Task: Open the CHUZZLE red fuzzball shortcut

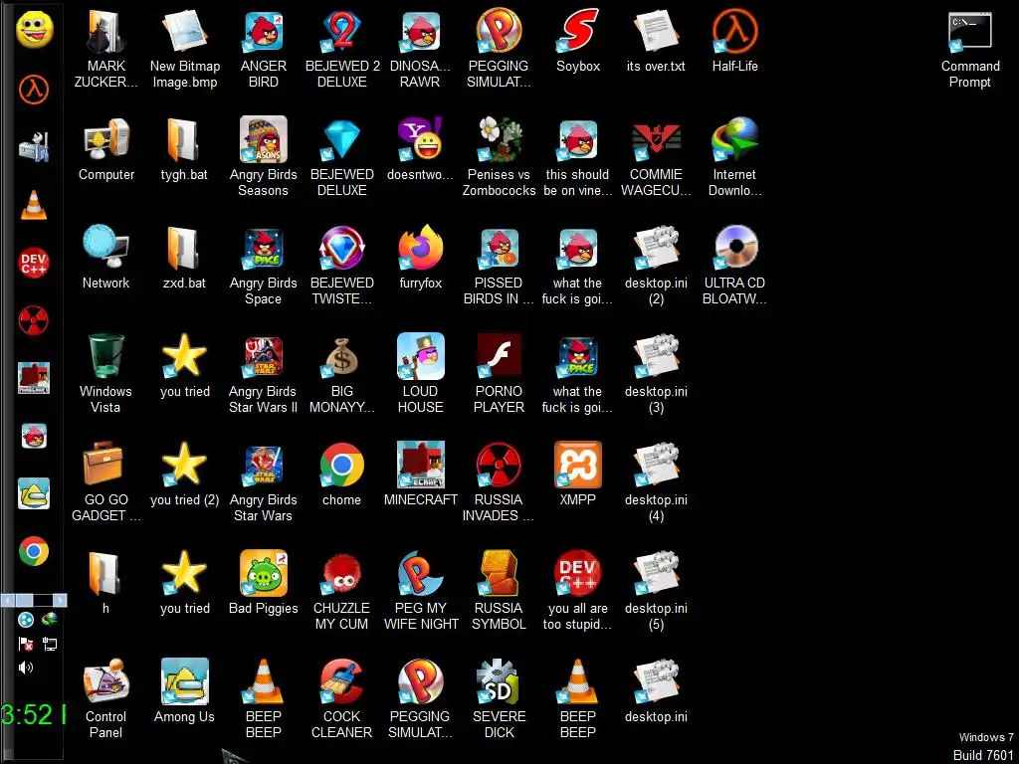Action: [342, 591]
